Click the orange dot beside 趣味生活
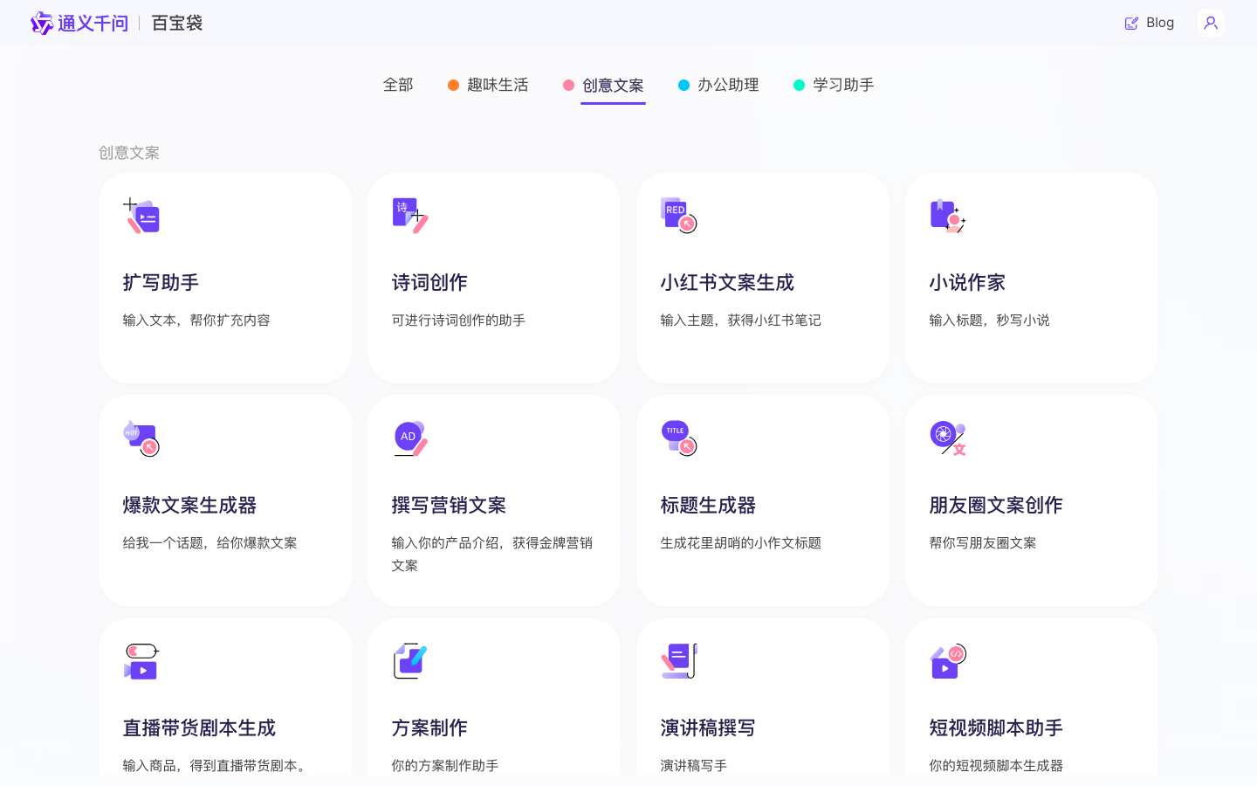Viewport: 1257px width, 786px height. [x=453, y=85]
